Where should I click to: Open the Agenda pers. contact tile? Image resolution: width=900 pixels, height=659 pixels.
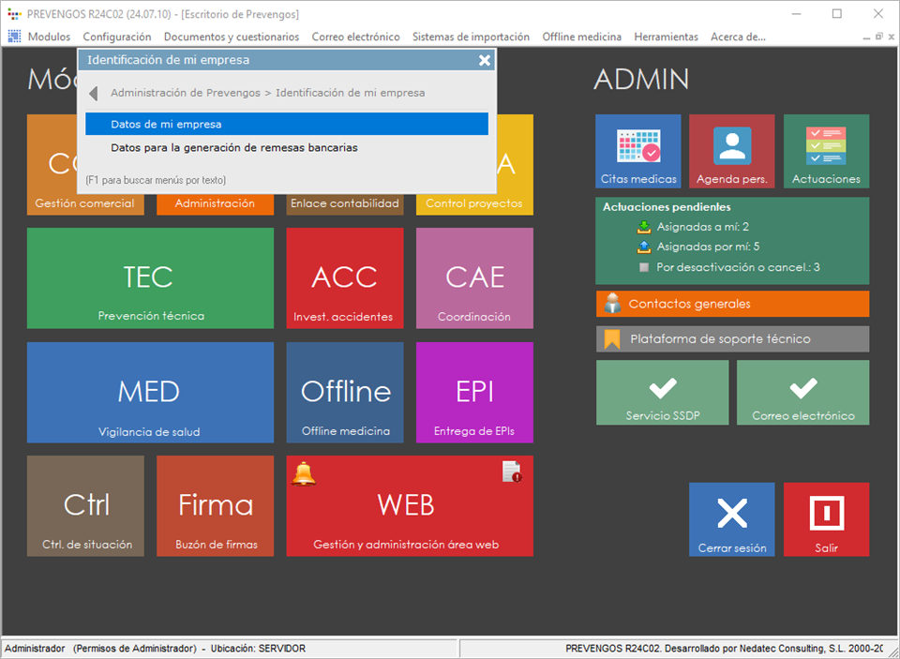pyautogui.click(x=731, y=151)
